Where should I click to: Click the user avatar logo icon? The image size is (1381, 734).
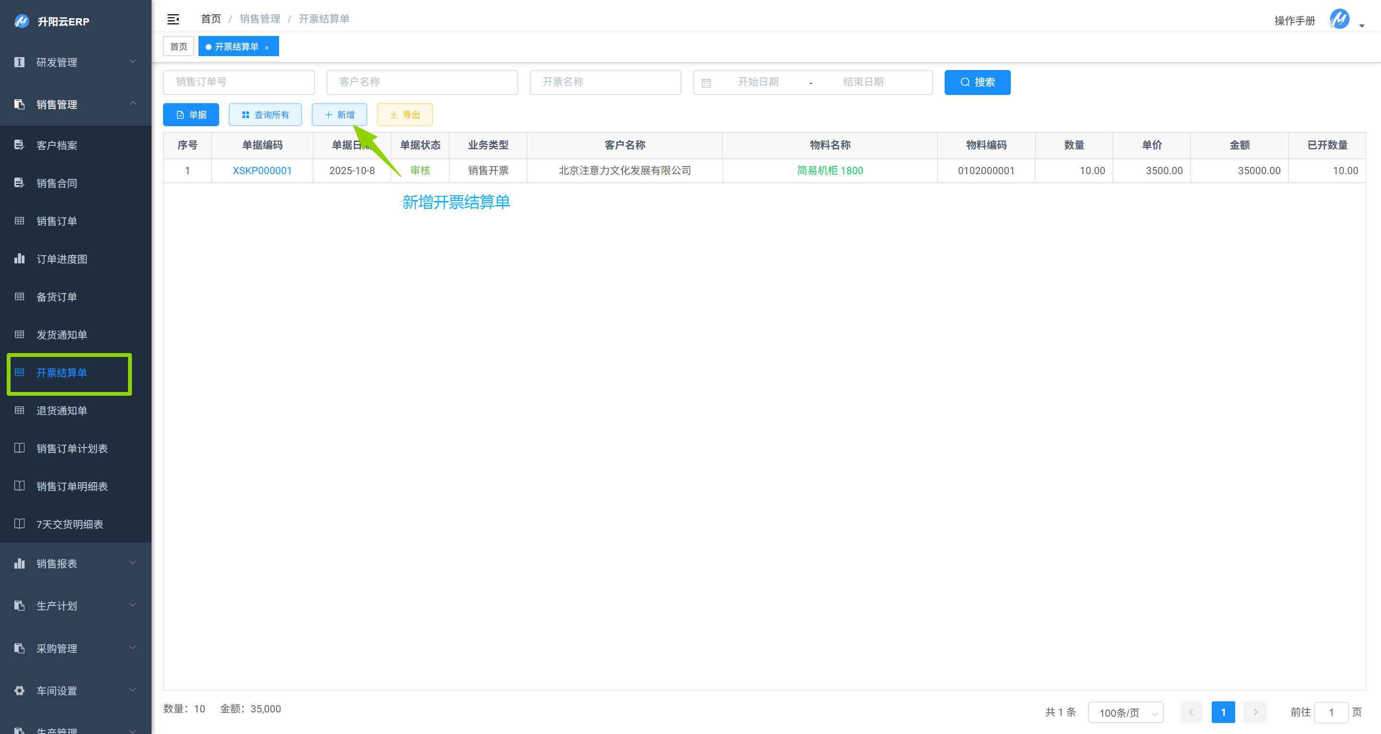tap(1339, 19)
